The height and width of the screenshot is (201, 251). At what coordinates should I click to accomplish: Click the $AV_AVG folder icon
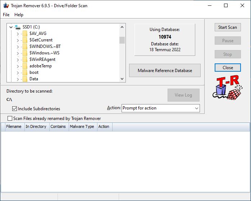(25, 33)
